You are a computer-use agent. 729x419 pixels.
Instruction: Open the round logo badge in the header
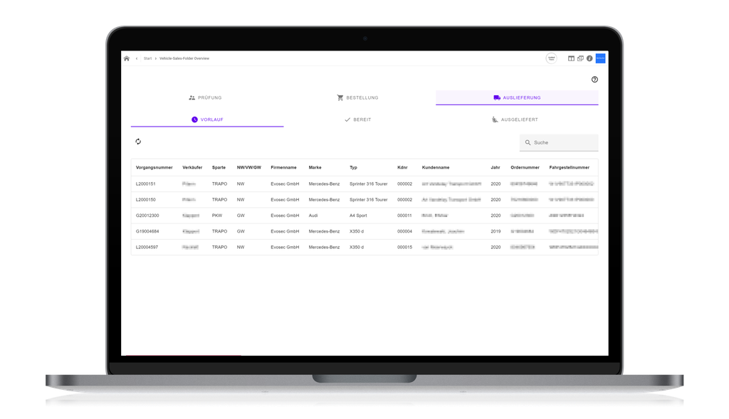click(551, 58)
